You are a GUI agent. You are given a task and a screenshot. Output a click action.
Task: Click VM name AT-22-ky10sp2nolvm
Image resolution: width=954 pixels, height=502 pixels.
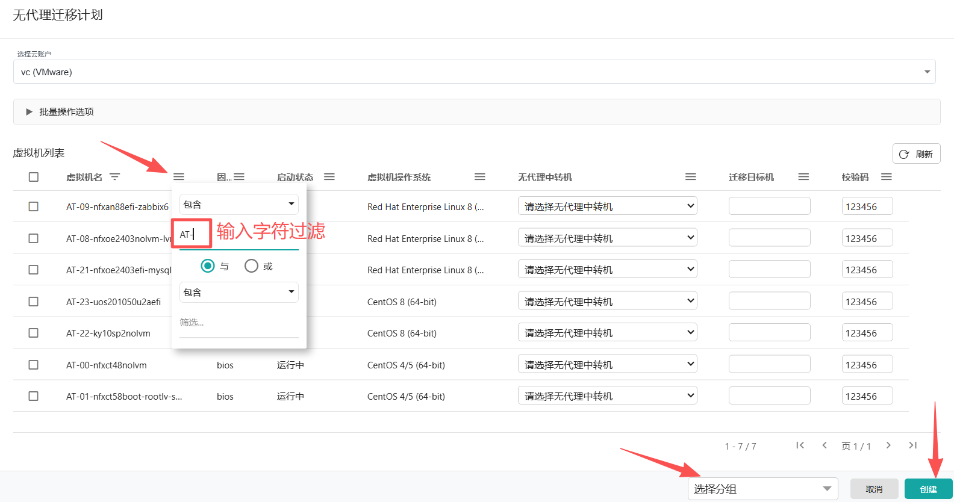tap(108, 333)
